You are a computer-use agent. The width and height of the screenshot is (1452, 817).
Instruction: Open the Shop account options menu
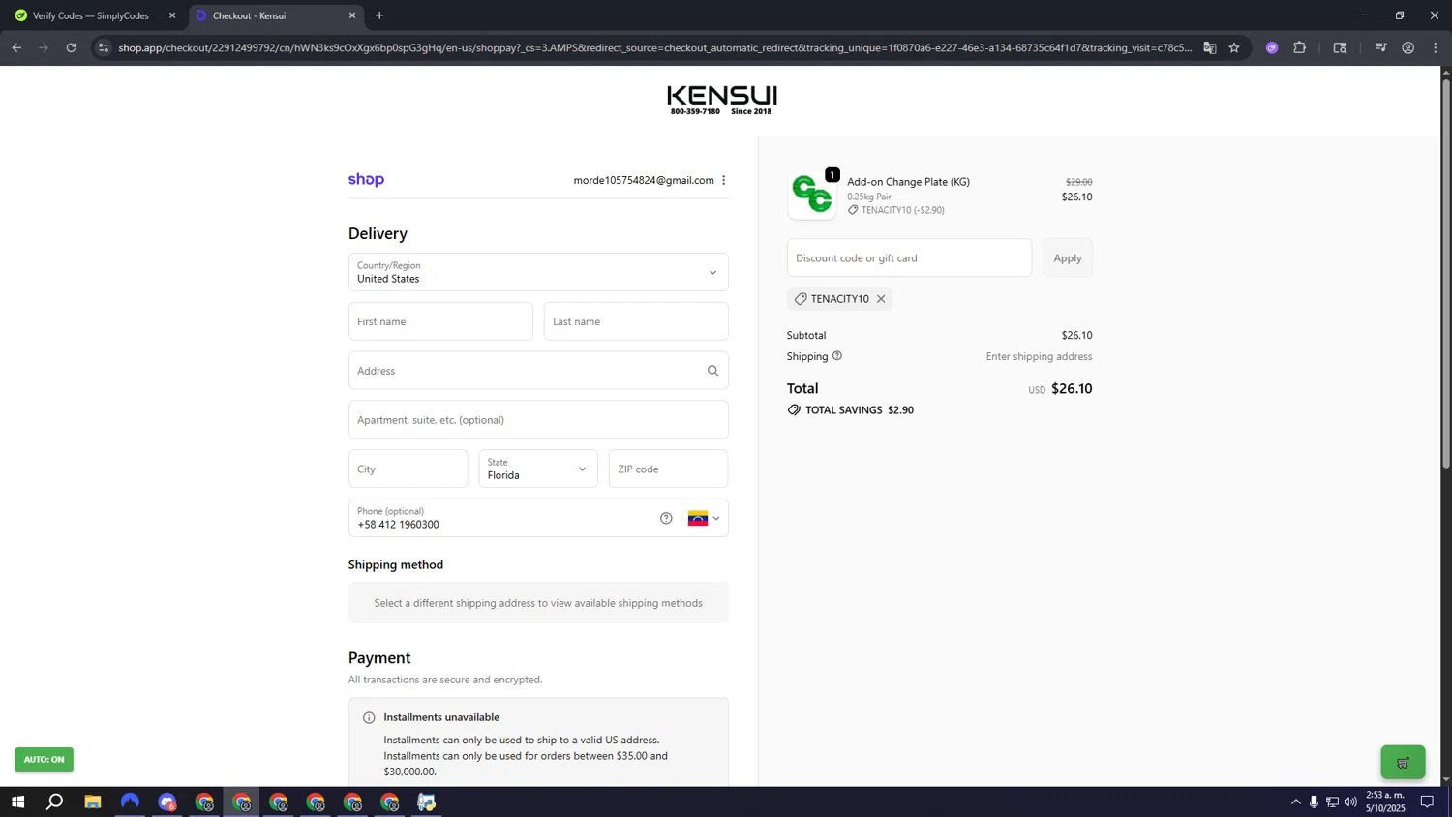click(723, 180)
